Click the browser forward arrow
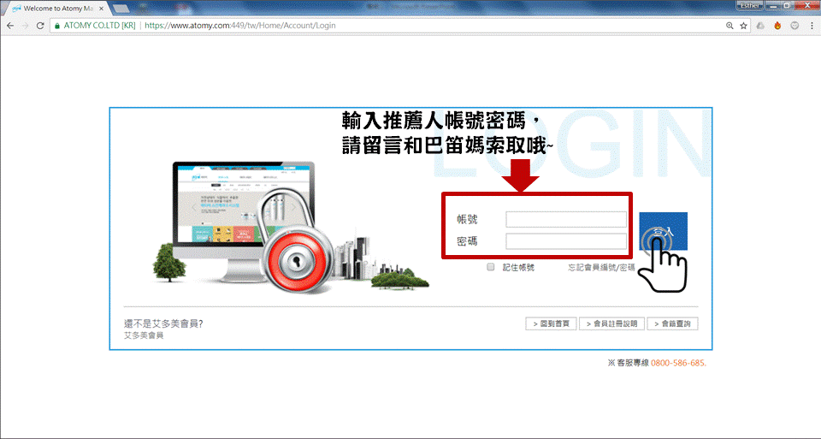This screenshot has width=821, height=439. pyautogui.click(x=25, y=25)
